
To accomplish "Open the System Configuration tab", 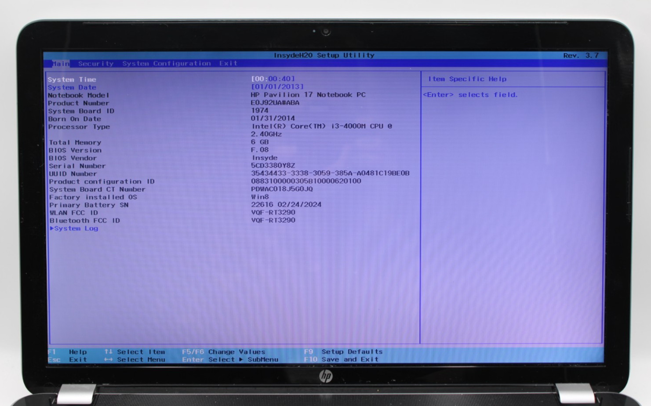I will tap(167, 64).
